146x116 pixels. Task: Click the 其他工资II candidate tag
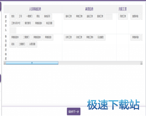coord(90,38)
